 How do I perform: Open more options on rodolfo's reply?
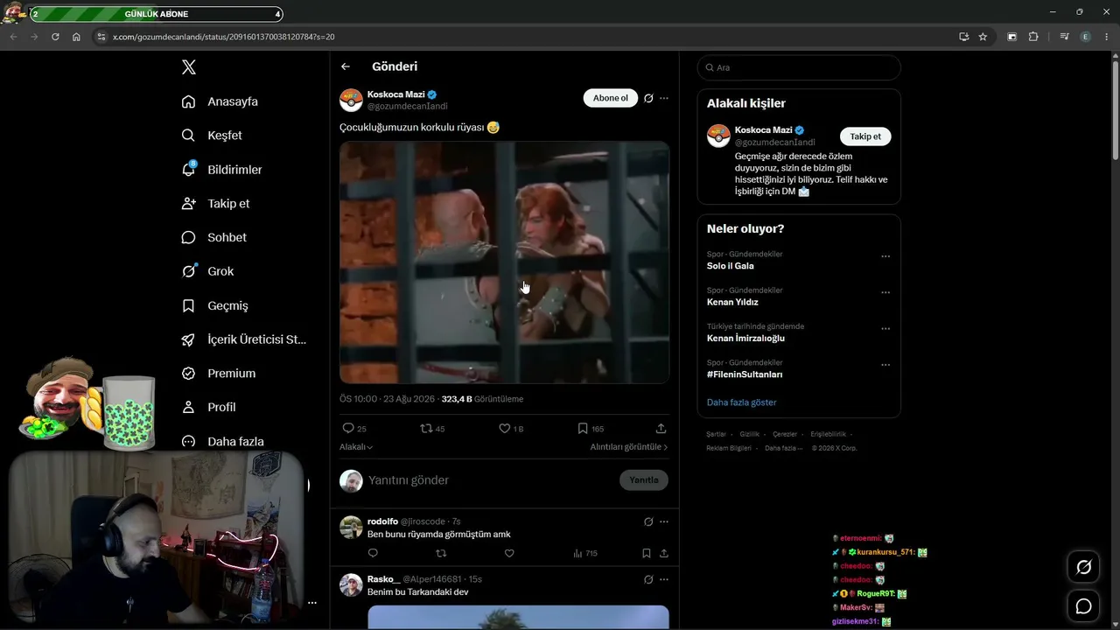click(664, 521)
